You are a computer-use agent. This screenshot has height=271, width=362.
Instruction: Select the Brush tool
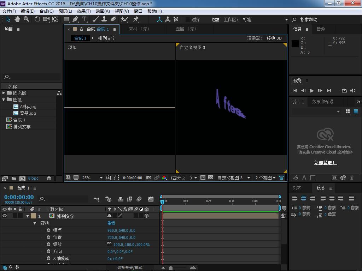(95, 19)
